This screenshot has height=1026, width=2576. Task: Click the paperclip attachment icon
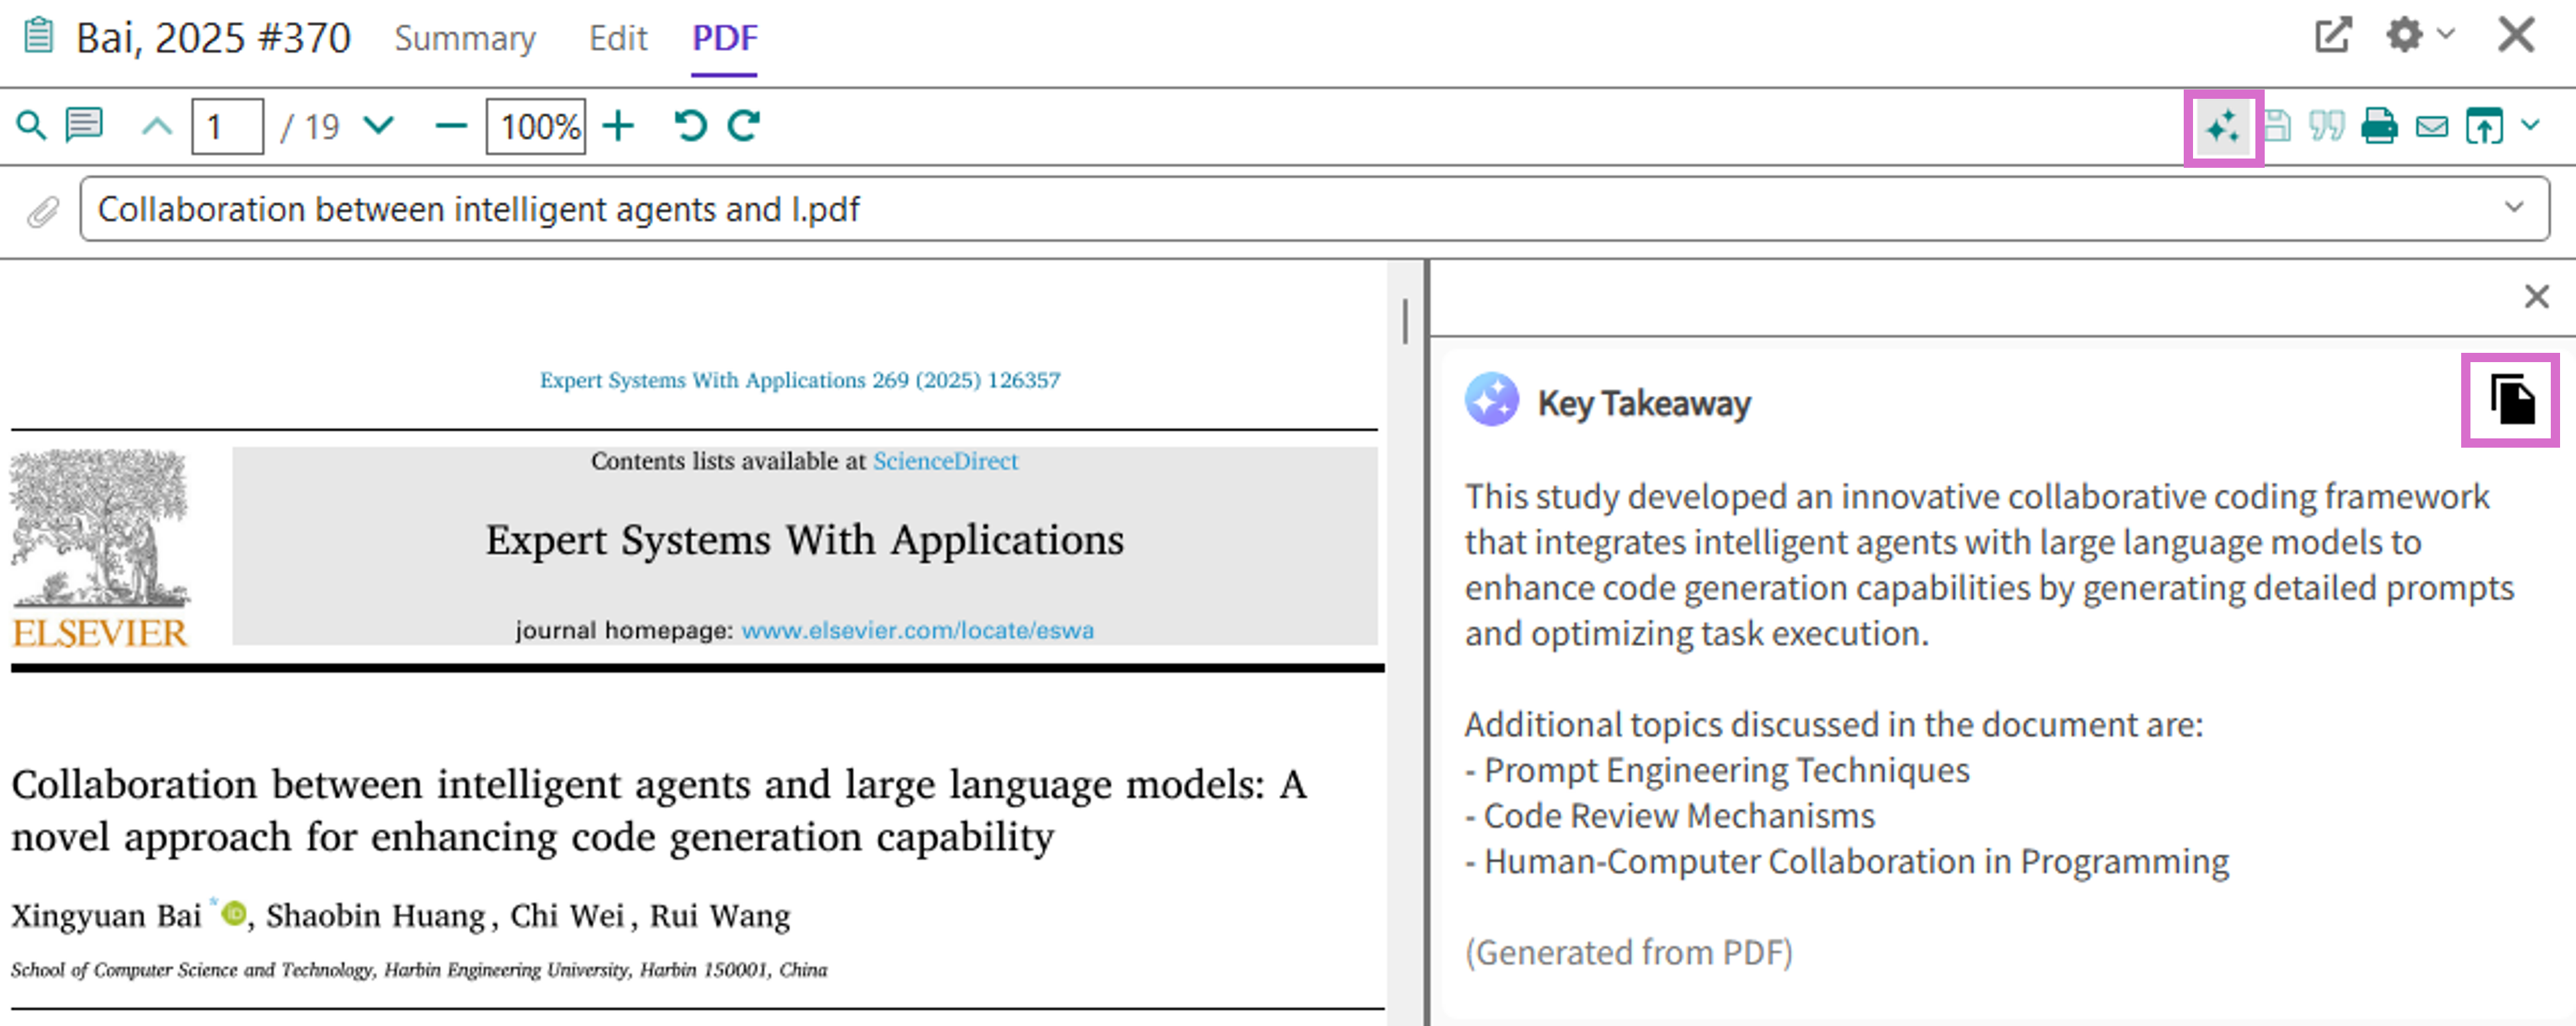42,211
